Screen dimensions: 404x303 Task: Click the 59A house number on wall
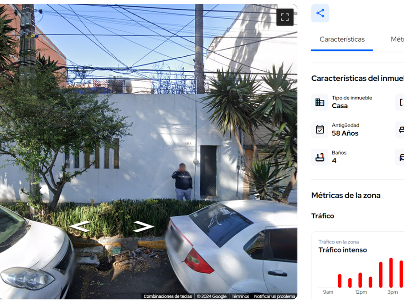(x=188, y=144)
